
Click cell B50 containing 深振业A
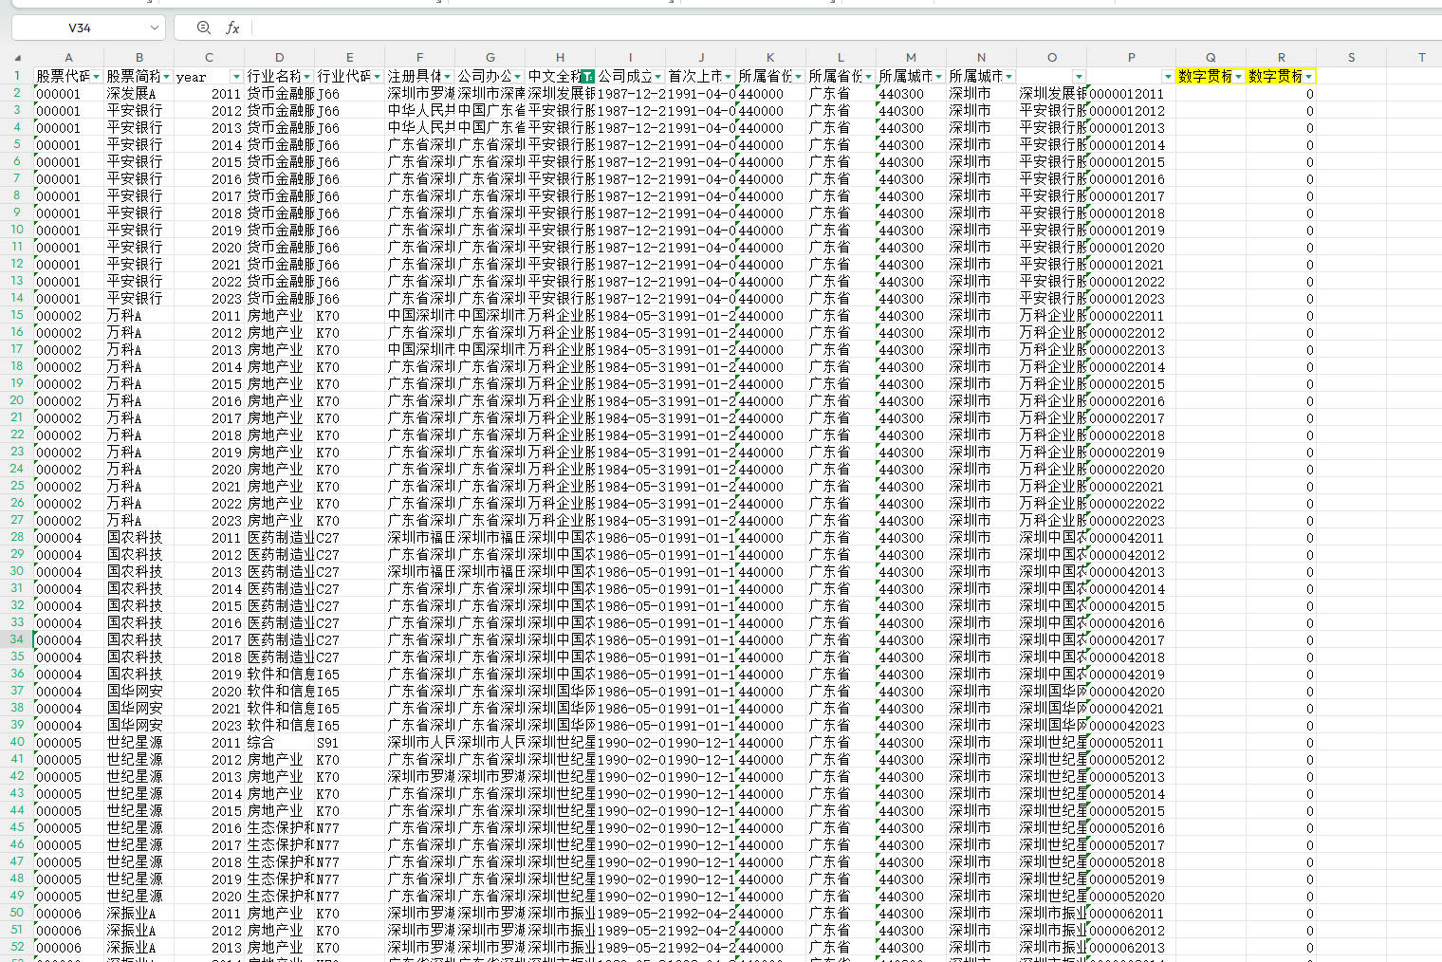(139, 914)
